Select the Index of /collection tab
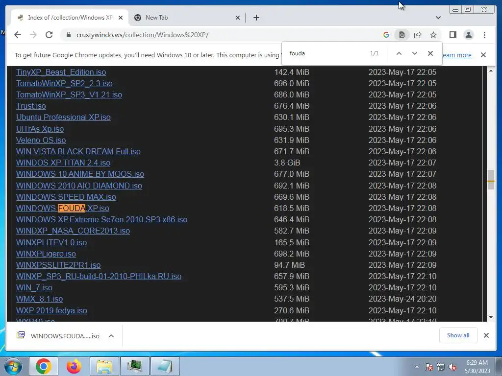The image size is (502, 376). [x=70, y=18]
